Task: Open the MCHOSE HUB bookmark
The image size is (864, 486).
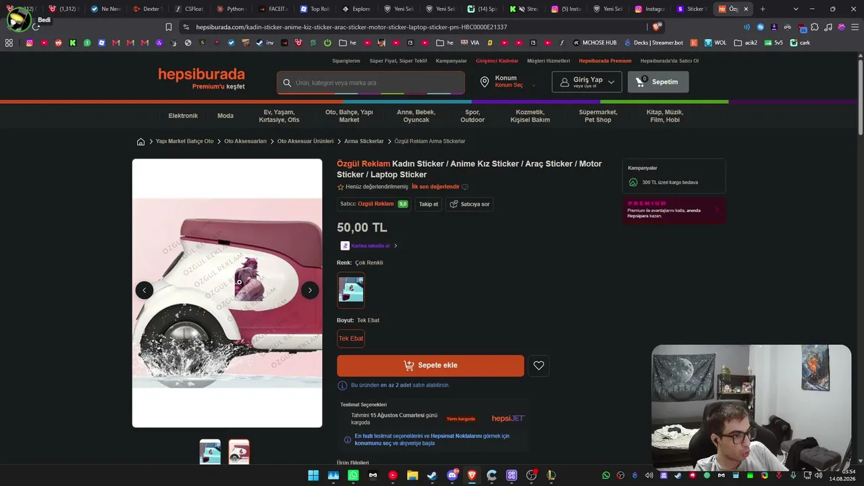Action: coord(595,43)
